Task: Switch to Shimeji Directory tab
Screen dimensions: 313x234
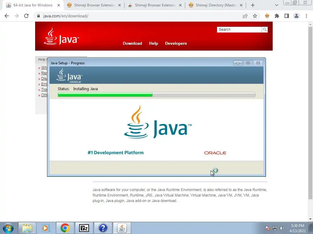Action: click(215, 5)
